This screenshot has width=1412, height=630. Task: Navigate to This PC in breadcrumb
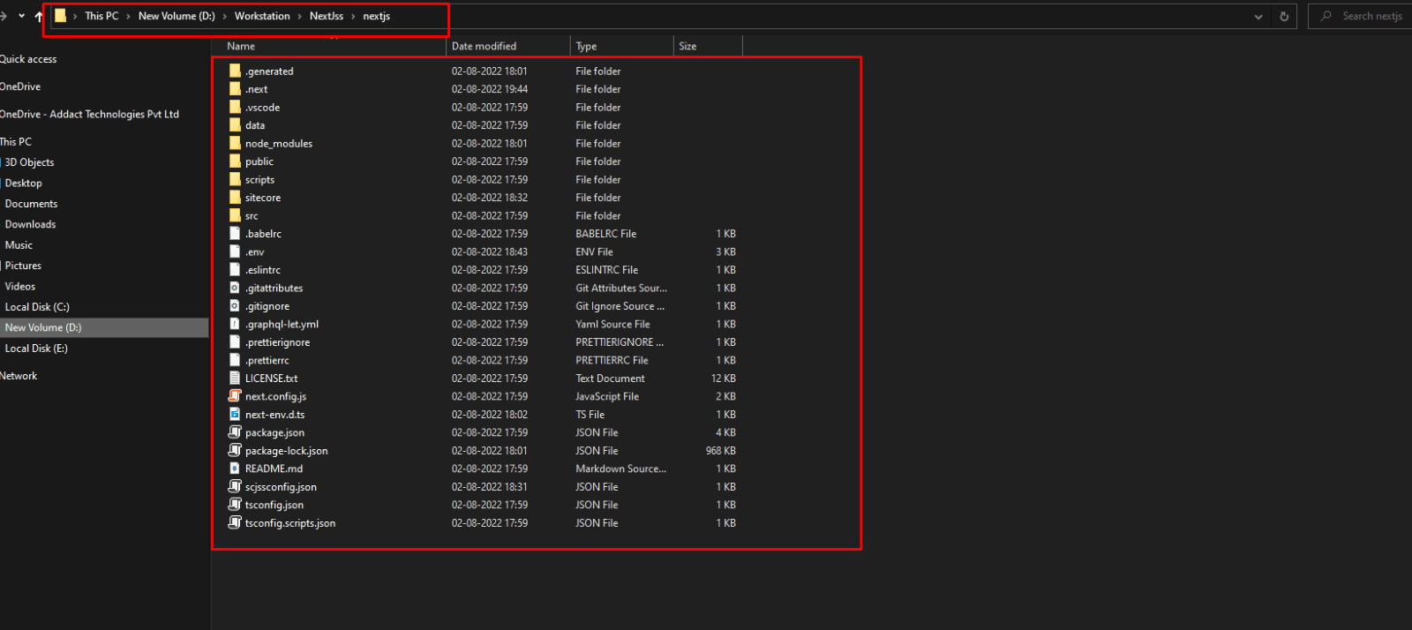[x=101, y=16]
